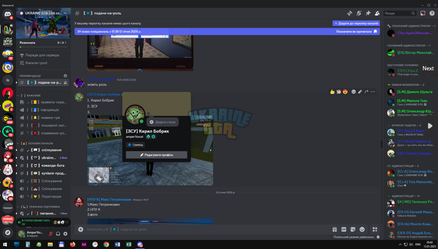Viewport: 438px width, 249px height.
Task: Open pinned messages icon
Action: (368, 13)
